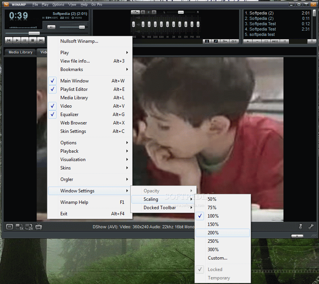The height and width of the screenshot is (284, 319).
Task: Toggle the Video window checkmark
Action: 90,106
